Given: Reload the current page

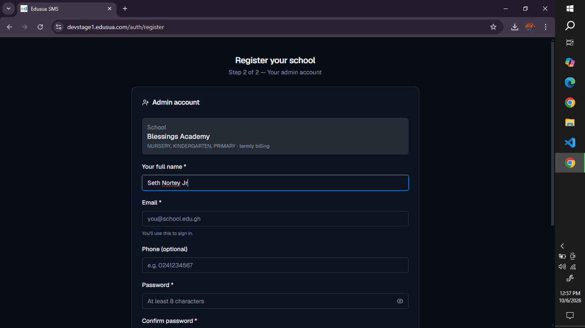Looking at the screenshot, I should point(40,27).
